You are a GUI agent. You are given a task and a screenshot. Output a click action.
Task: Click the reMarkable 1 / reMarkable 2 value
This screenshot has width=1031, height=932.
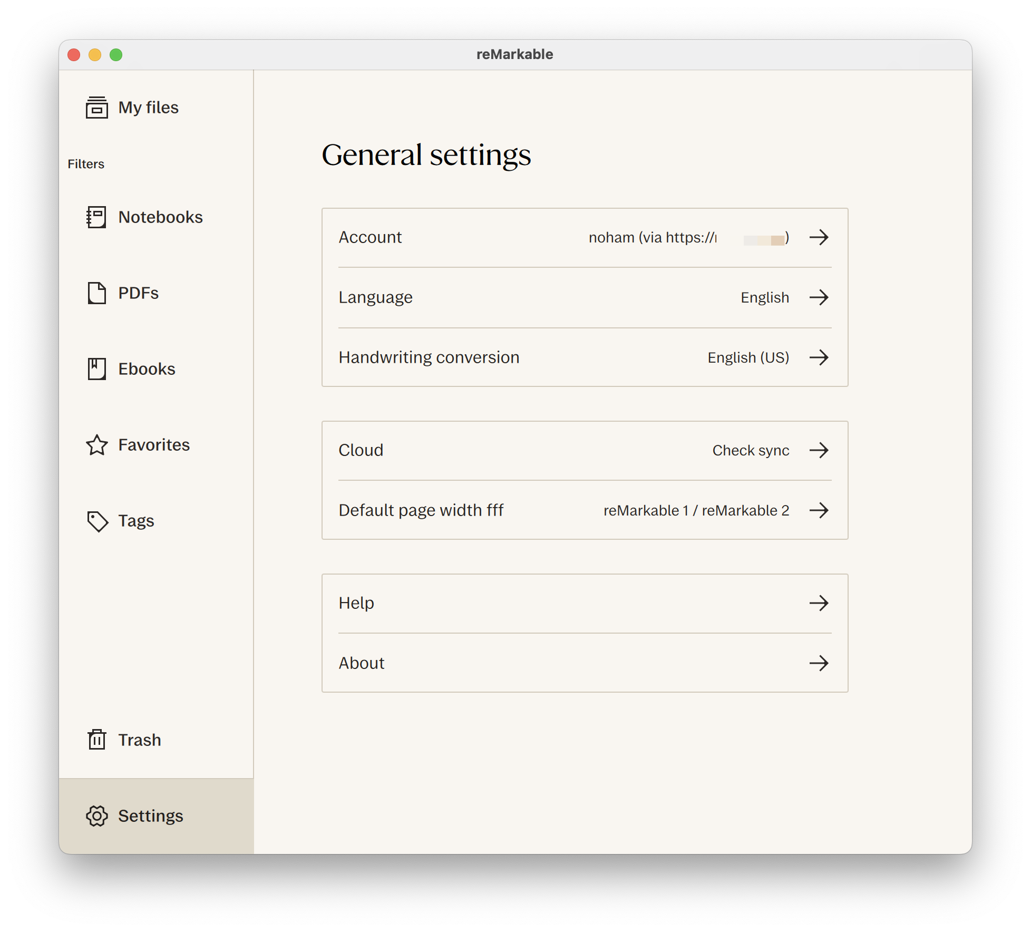[696, 510]
